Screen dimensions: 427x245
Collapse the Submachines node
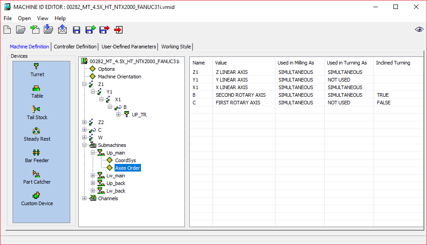click(85, 145)
